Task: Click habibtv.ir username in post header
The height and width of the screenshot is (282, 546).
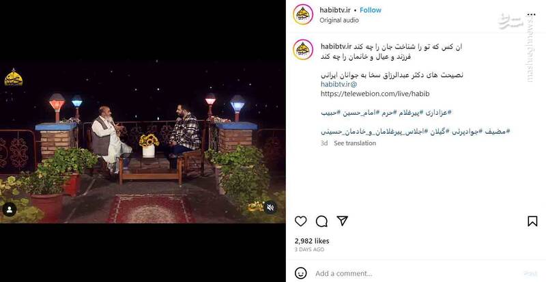Action: (335, 10)
